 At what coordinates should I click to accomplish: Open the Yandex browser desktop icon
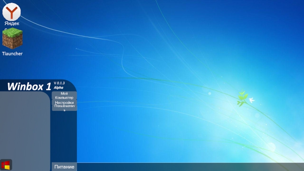(12, 11)
